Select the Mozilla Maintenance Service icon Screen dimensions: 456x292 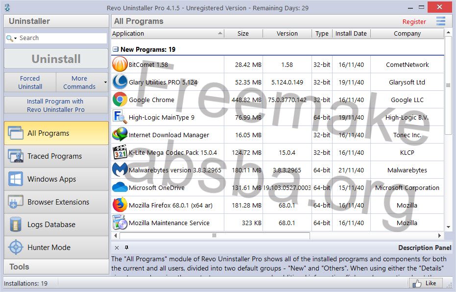120,222
